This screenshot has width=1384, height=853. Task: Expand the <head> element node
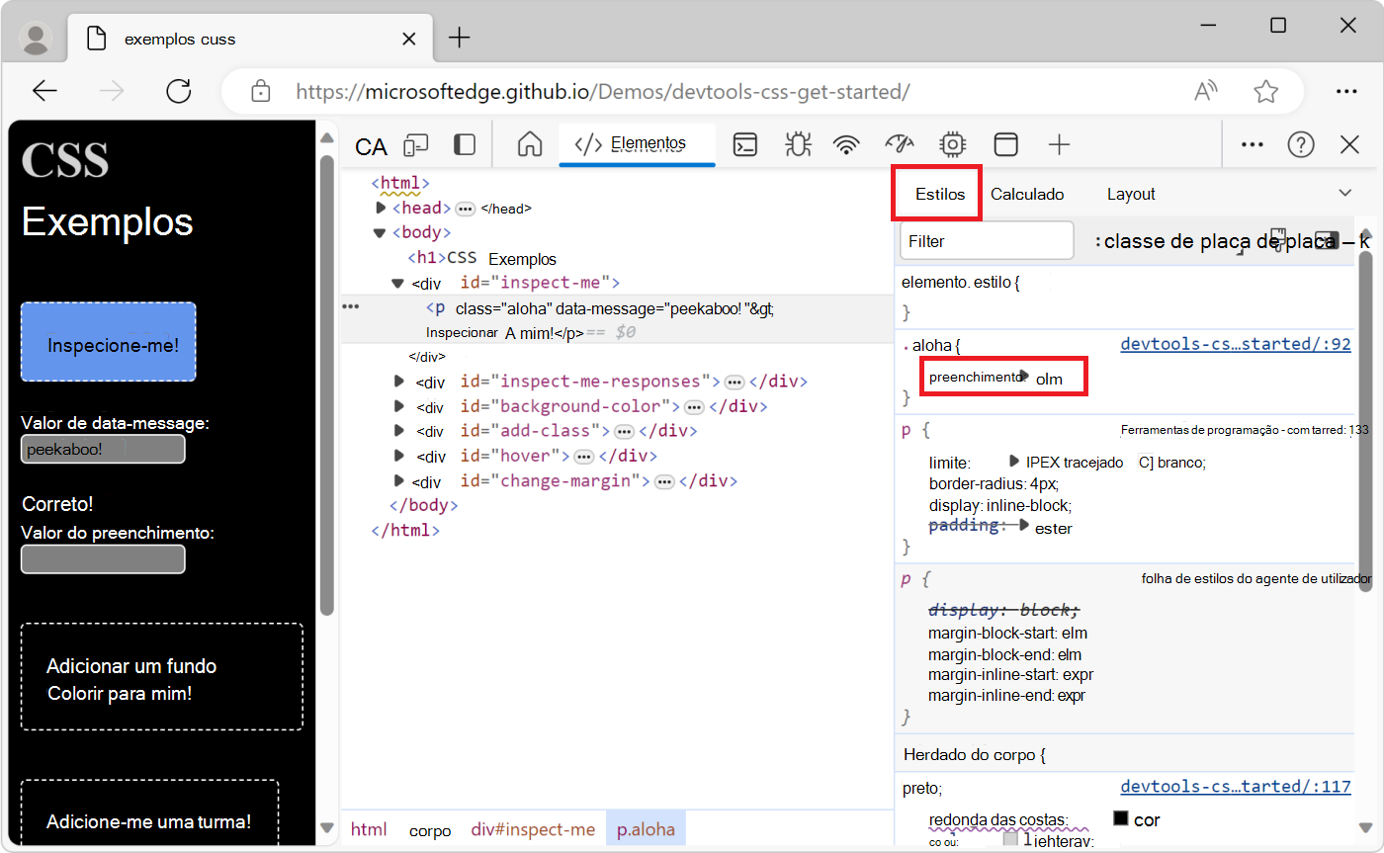[381, 208]
